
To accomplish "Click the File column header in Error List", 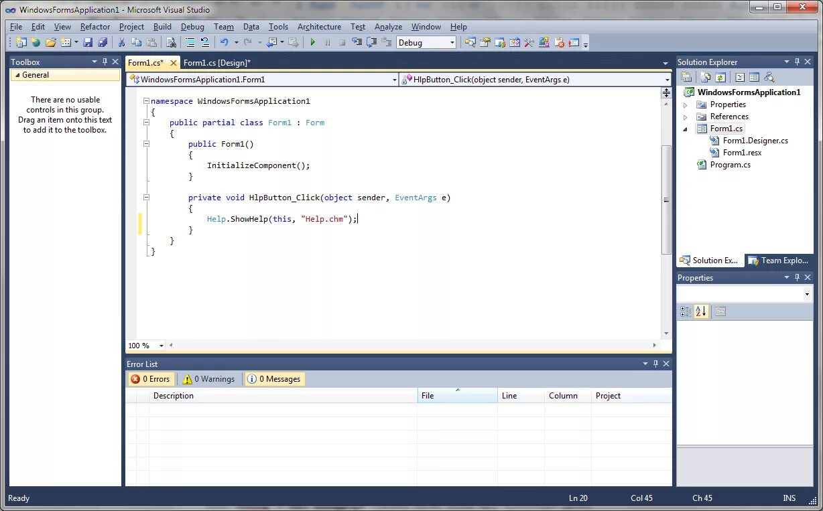I will (x=458, y=396).
